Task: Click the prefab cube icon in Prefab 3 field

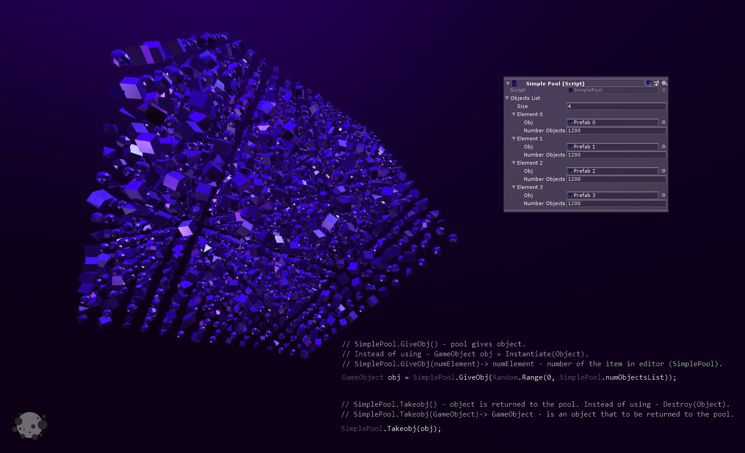Action: pos(571,195)
